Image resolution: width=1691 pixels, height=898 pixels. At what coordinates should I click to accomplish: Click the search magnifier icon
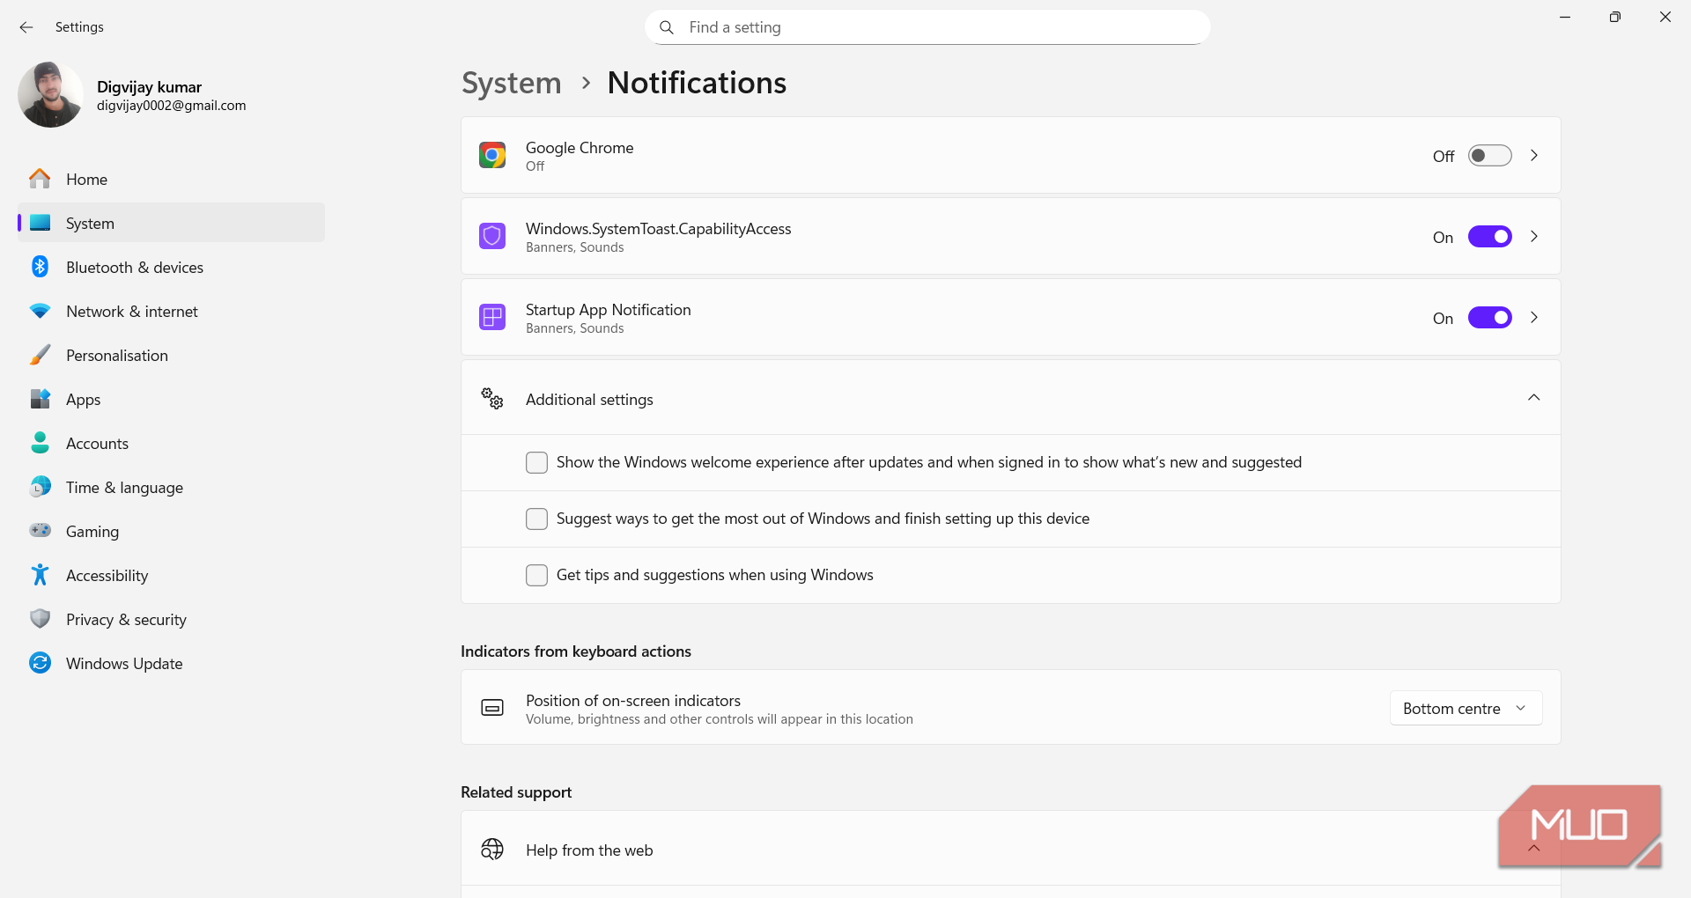point(667,27)
